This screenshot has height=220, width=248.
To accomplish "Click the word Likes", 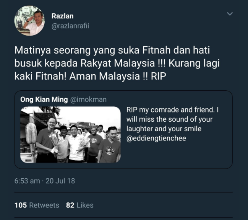I will tap(85, 205).
